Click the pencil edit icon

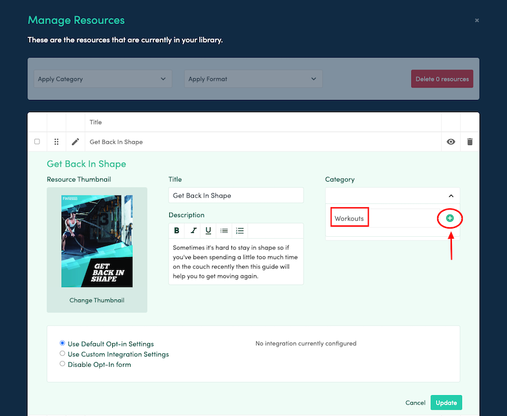pyautogui.click(x=75, y=141)
